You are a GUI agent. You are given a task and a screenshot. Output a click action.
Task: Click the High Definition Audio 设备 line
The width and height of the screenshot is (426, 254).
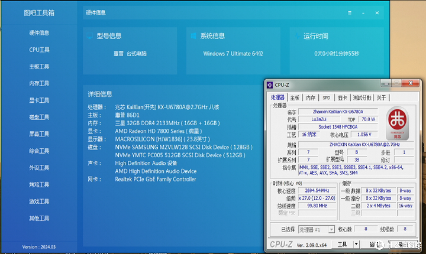click(x=146, y=163)
